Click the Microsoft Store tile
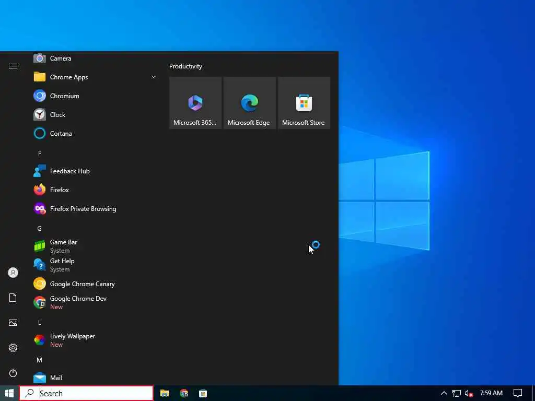The height and width of the screenshot is (401, 535). pos(304,103)
